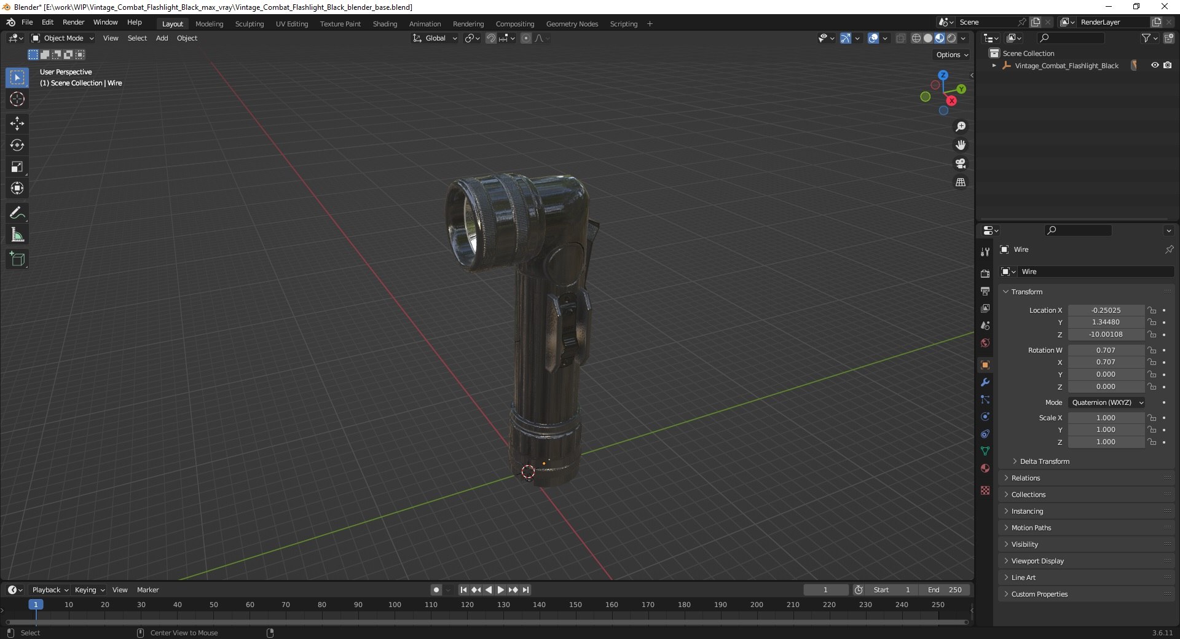This screenshot has height=639, width=1180.
Task: Expand Vintage_Combat_Flashlight_Black outliner item
Action: coord(994,66)
